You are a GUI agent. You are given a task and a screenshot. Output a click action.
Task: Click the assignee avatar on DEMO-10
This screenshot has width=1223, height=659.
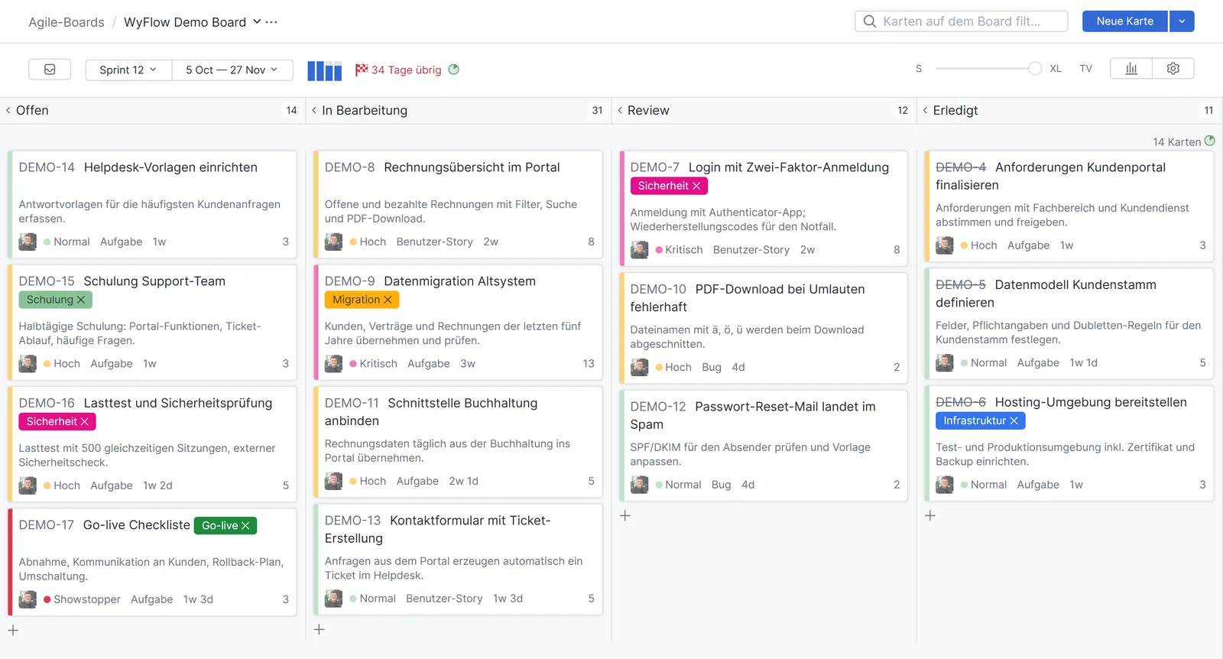click(x=639, y=367)
